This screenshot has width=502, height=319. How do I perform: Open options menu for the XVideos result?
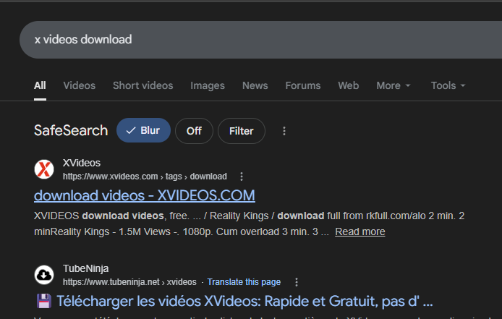point(242,176)
